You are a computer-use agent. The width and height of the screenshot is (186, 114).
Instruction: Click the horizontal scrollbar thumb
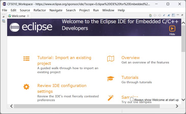[87, 106]
